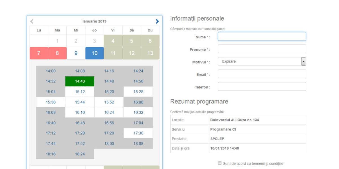Choose the 15:52 time slot

[109, 102]
